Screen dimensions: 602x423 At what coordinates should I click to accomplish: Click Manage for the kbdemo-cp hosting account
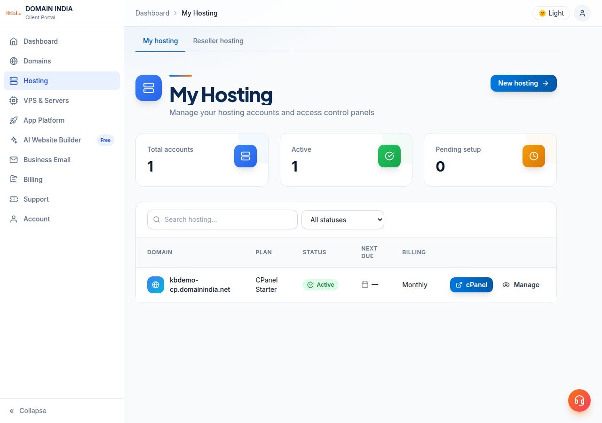521,285
